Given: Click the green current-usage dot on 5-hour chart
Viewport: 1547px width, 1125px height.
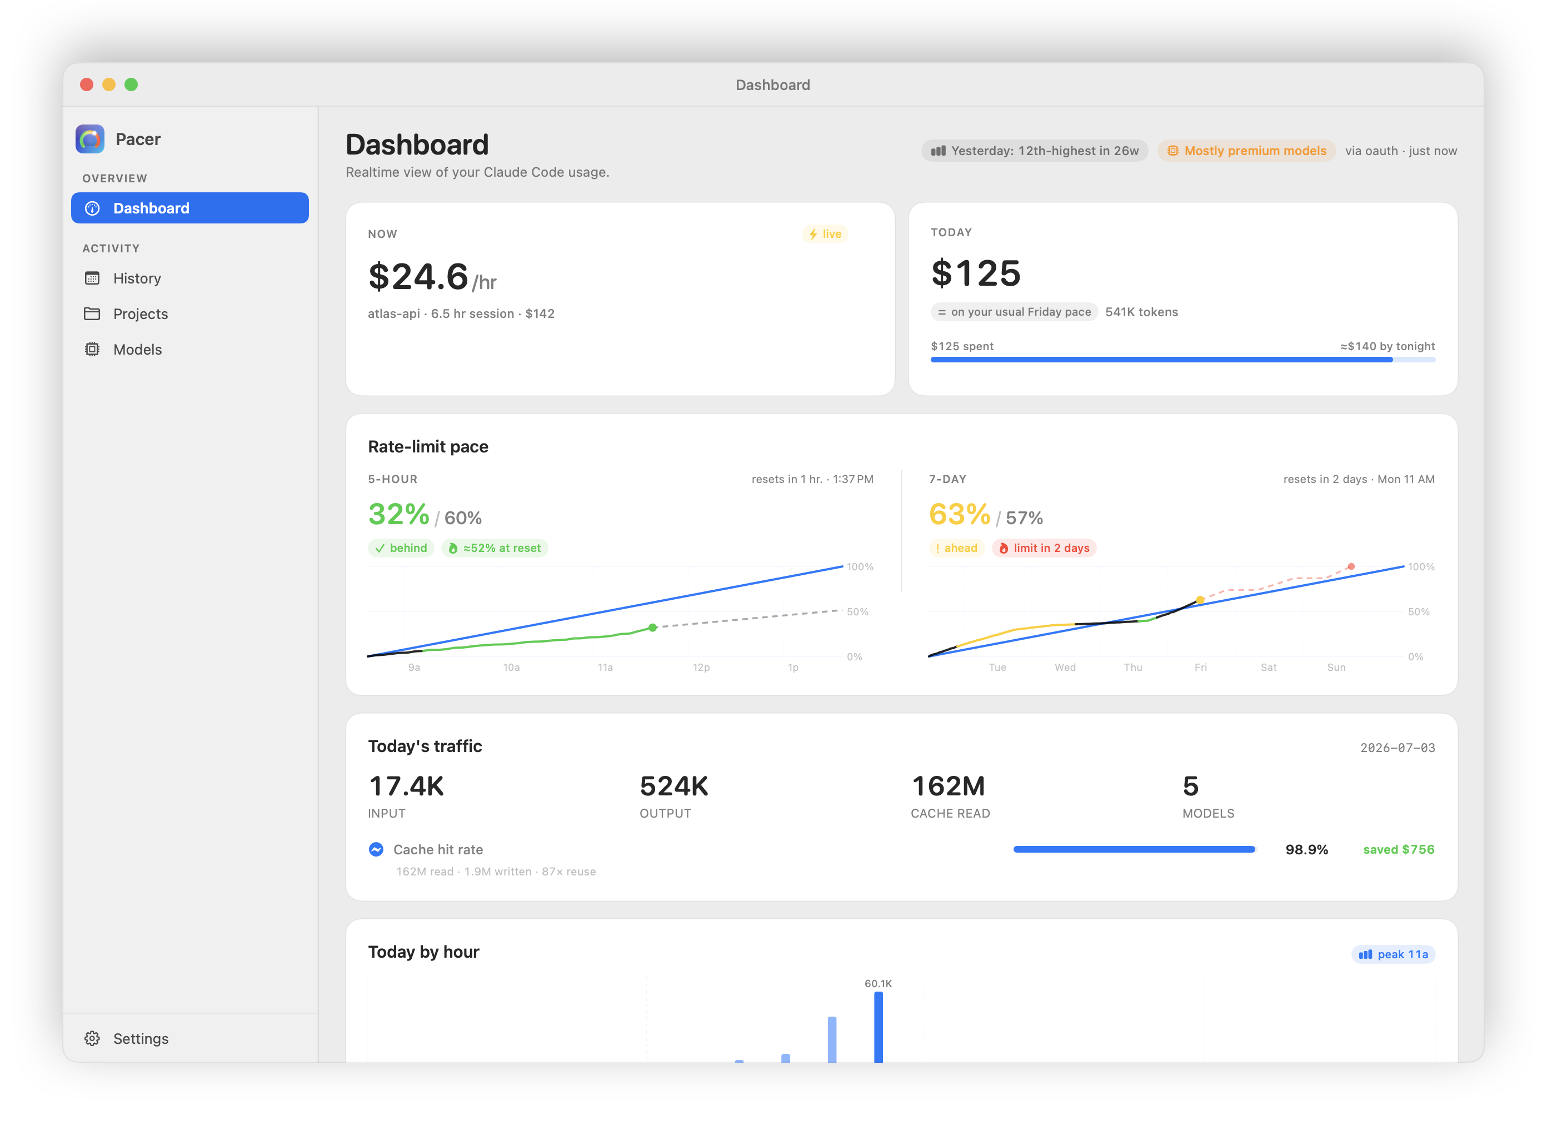Looking at the screenshot, I should point(653,628).
